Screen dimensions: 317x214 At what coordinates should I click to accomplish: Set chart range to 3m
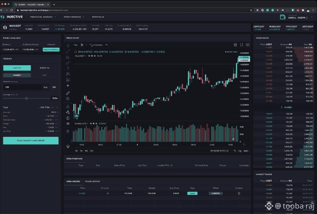[92, 151]
